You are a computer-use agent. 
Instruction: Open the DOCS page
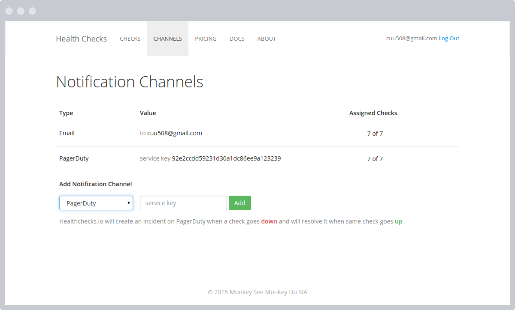coord(237,39)
